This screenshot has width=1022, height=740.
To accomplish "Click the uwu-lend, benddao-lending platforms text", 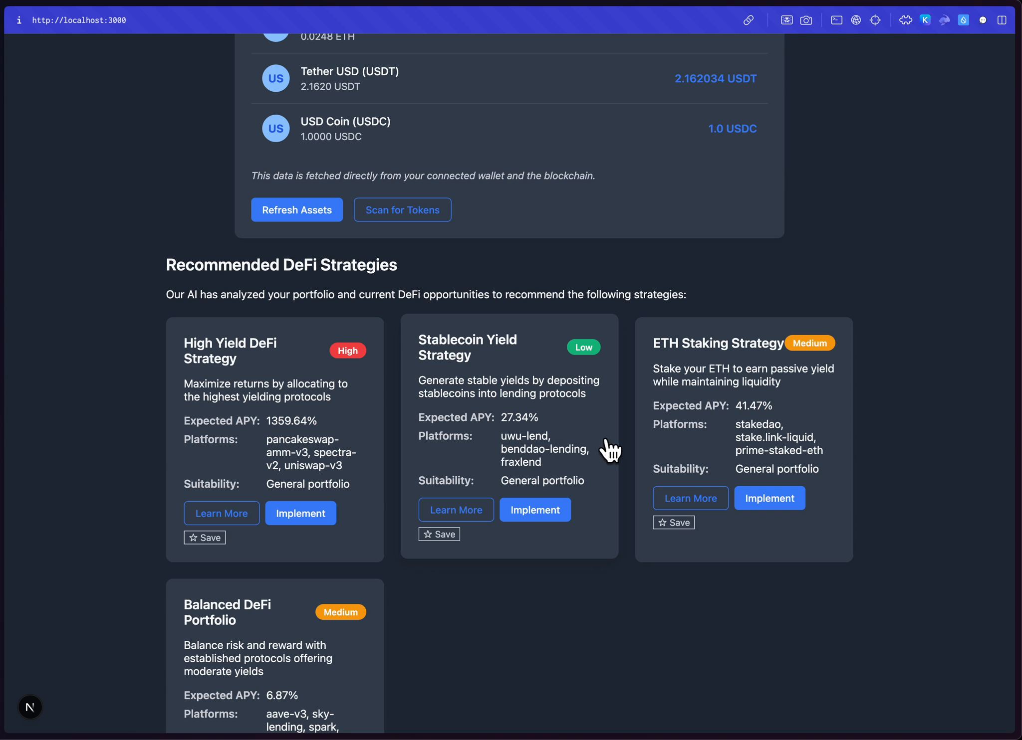I will pos(544,448).
